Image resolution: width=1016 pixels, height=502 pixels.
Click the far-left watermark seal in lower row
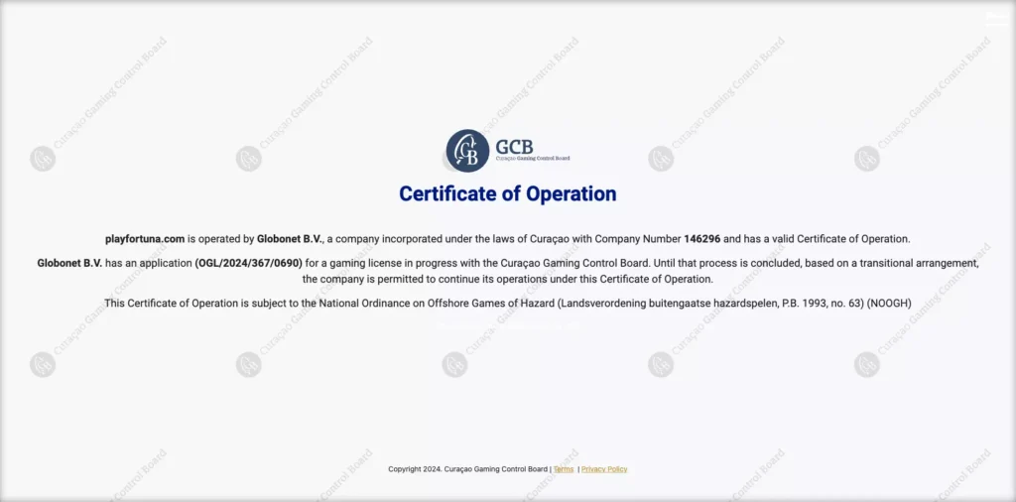point(43,364)
